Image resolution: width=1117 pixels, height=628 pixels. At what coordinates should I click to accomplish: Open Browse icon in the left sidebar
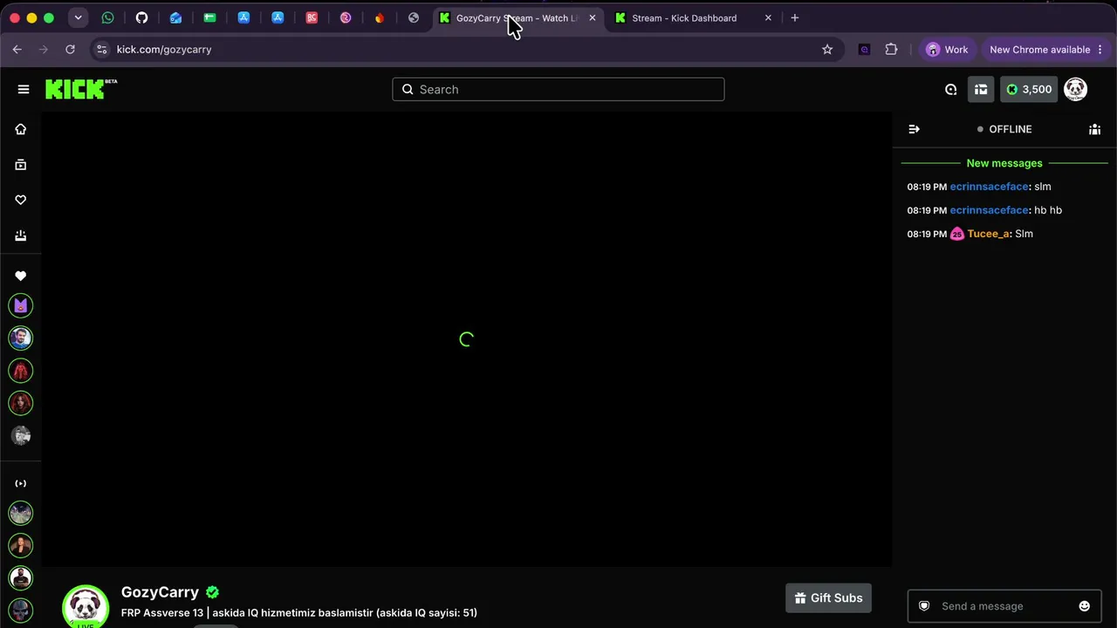pyautogui.click(x=21, y=165)
